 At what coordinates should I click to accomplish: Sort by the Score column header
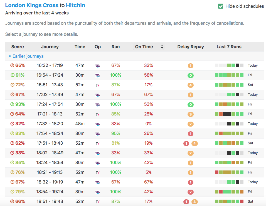coord(18,47)
